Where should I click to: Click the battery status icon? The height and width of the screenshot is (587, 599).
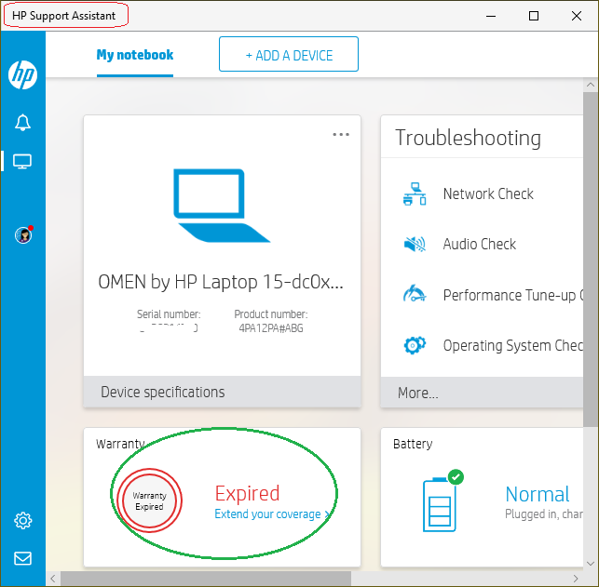pyautogui.click(x=442, y=500)
